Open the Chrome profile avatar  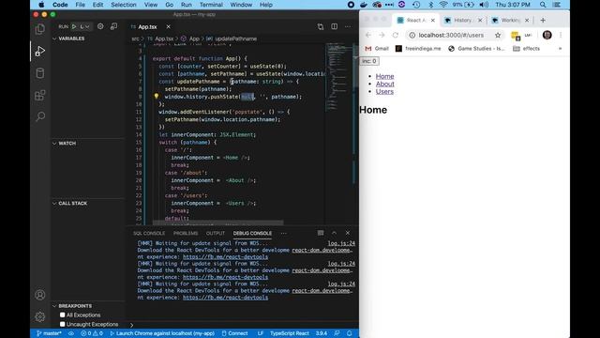tap(547, 35)
